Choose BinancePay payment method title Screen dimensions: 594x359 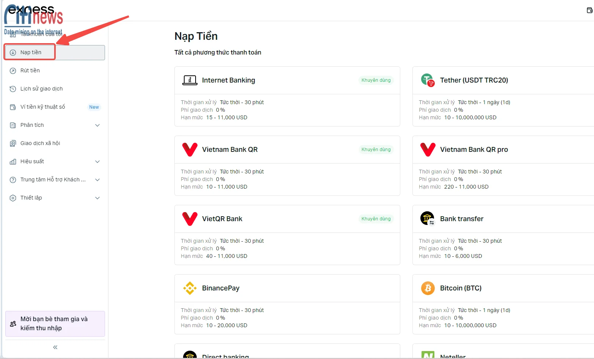(x=221, y=288)
